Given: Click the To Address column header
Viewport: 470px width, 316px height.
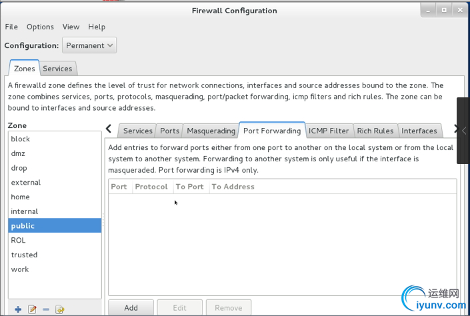Looking at the screenshot, I should tap(233, 187).
